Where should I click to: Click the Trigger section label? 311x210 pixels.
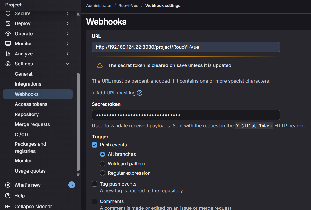[100, 137]
